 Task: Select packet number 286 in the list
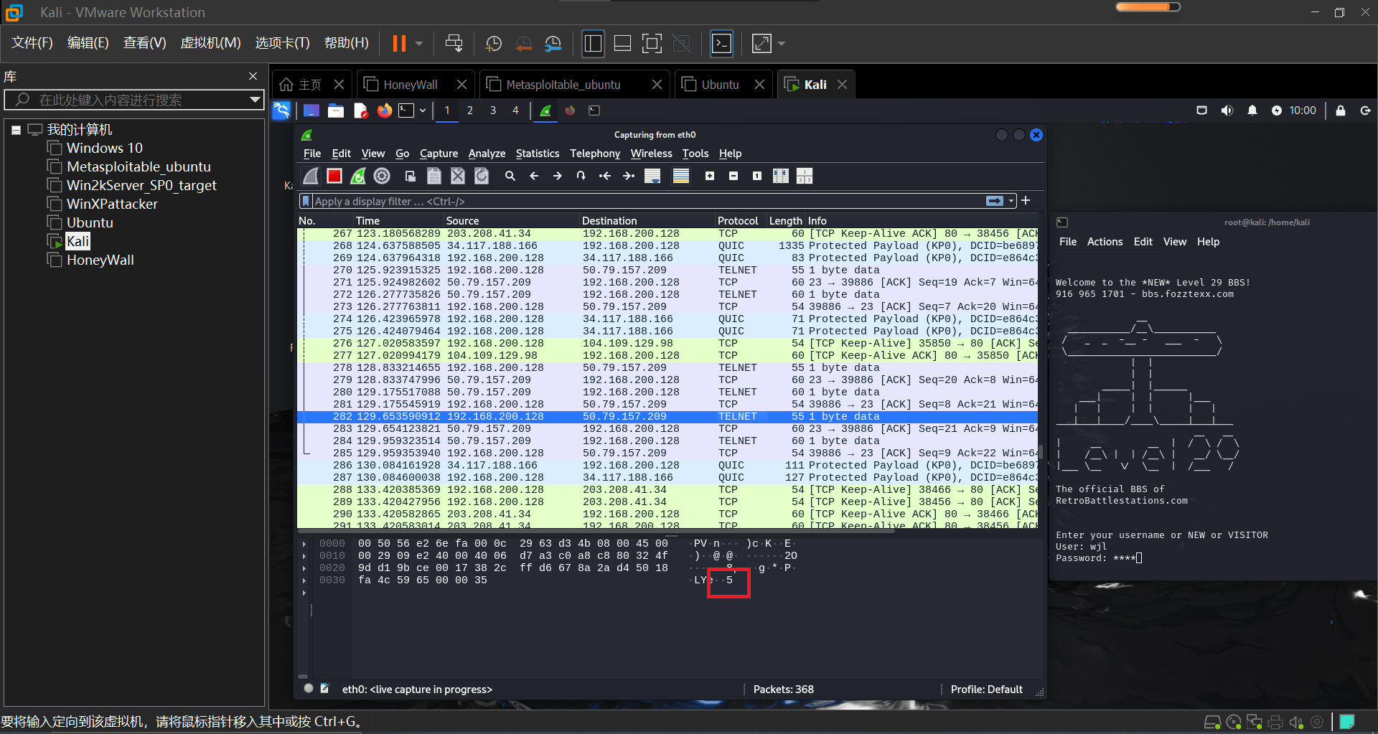667,465
